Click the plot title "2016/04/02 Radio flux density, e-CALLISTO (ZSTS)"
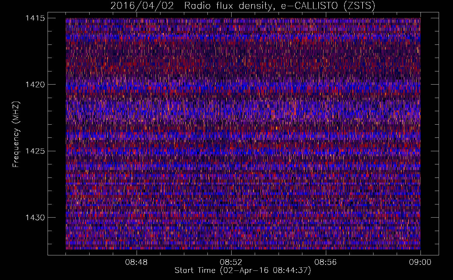This screenshot has width=453, height=280. pos(243,6)
